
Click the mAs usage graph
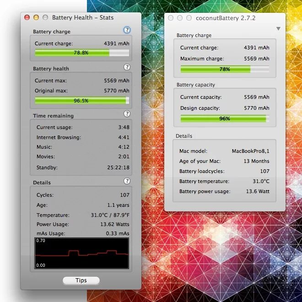coord(81,253)
